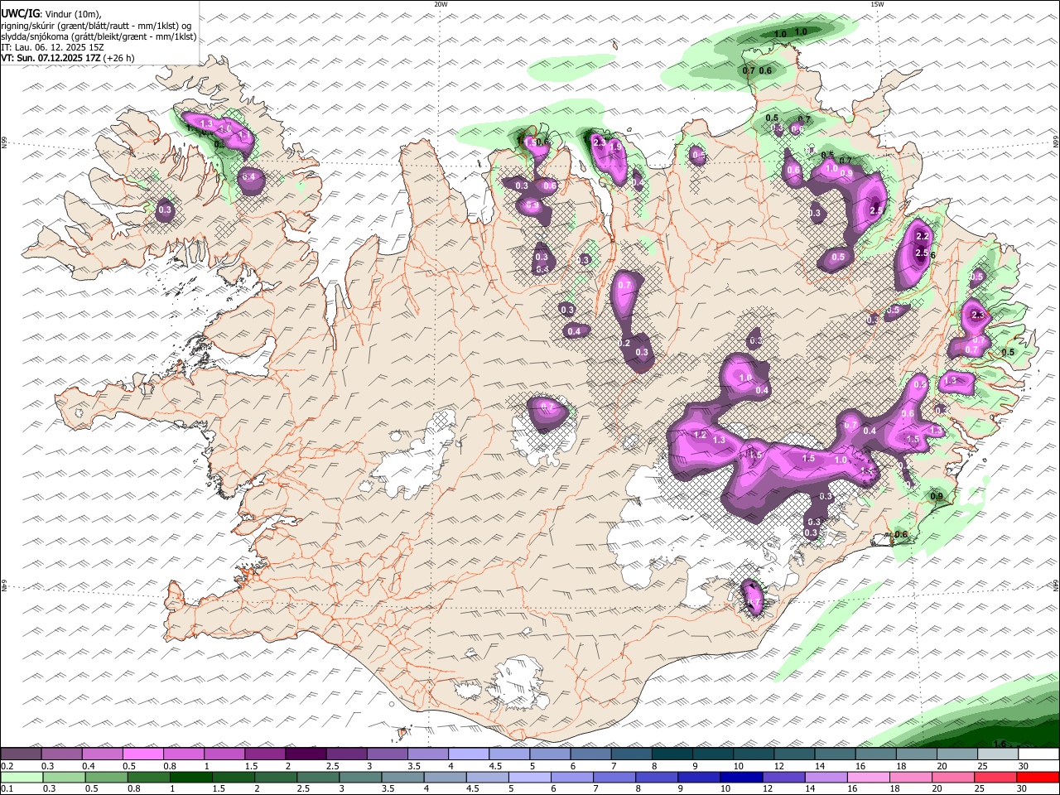1060x795 pixels.
Task: Click the '2' label under the darkest purple swatch
Action: click(x=288, y=766)
